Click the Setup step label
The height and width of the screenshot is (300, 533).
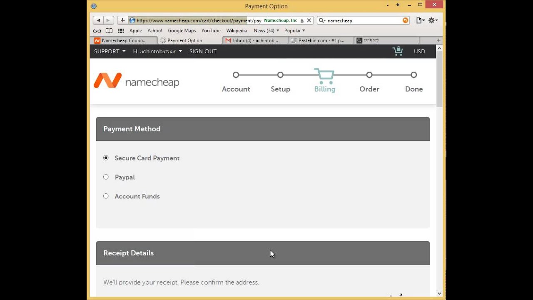[280, 89]
